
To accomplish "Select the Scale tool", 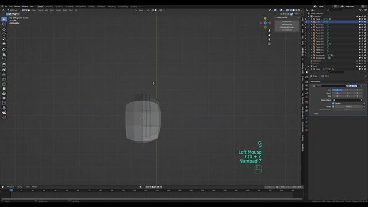I will pos(4,39).
